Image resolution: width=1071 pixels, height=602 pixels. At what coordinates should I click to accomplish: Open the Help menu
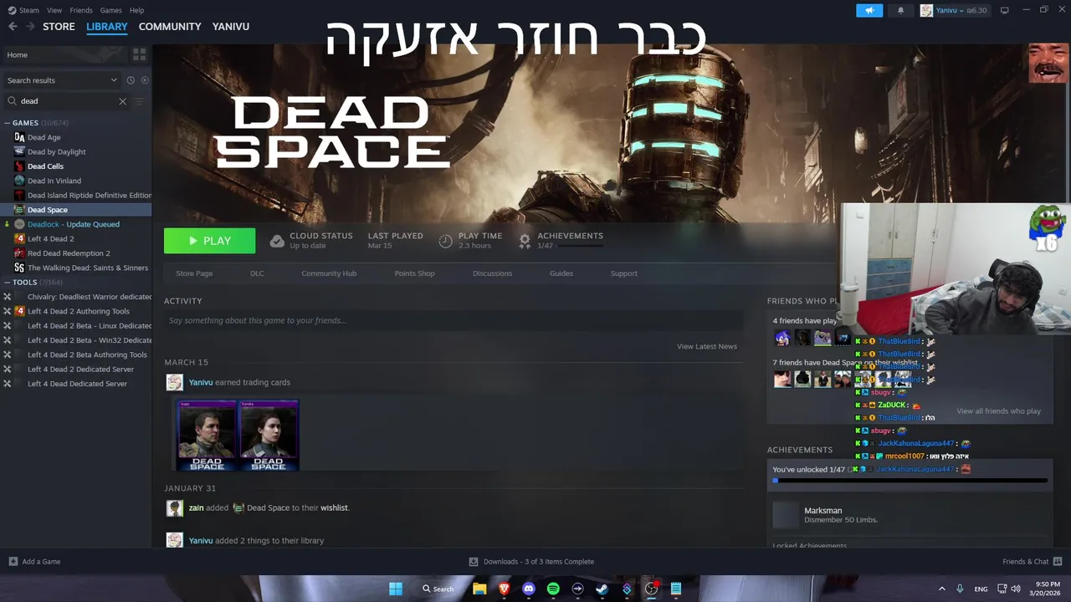pyautogui.click(x=136, y=10)
